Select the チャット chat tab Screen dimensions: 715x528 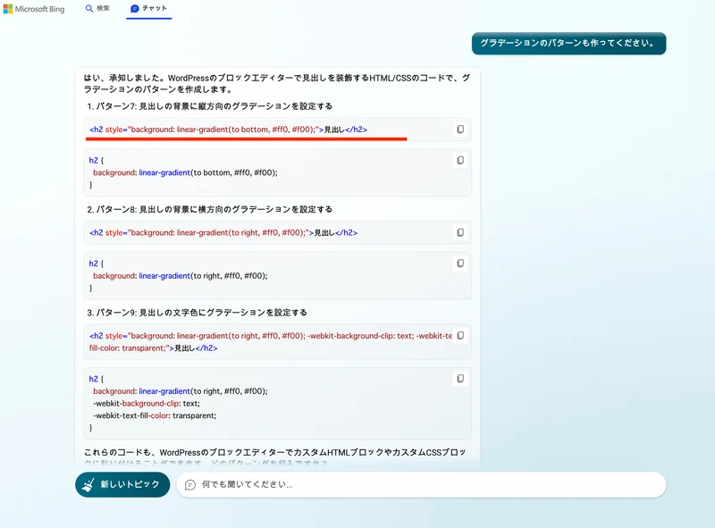click(x=148, y=9)
